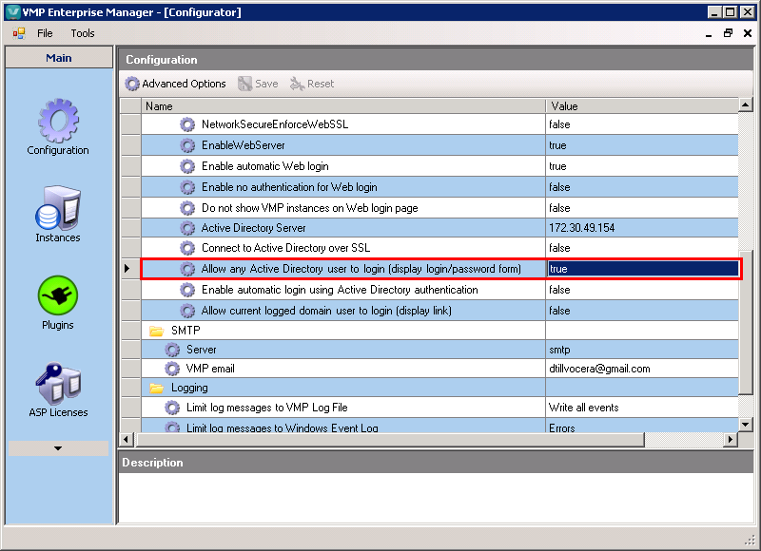The width and height of the screenshot is (761, 551).
Task: Open the Configuration section gear icon
Action: [x=58, y=122]
